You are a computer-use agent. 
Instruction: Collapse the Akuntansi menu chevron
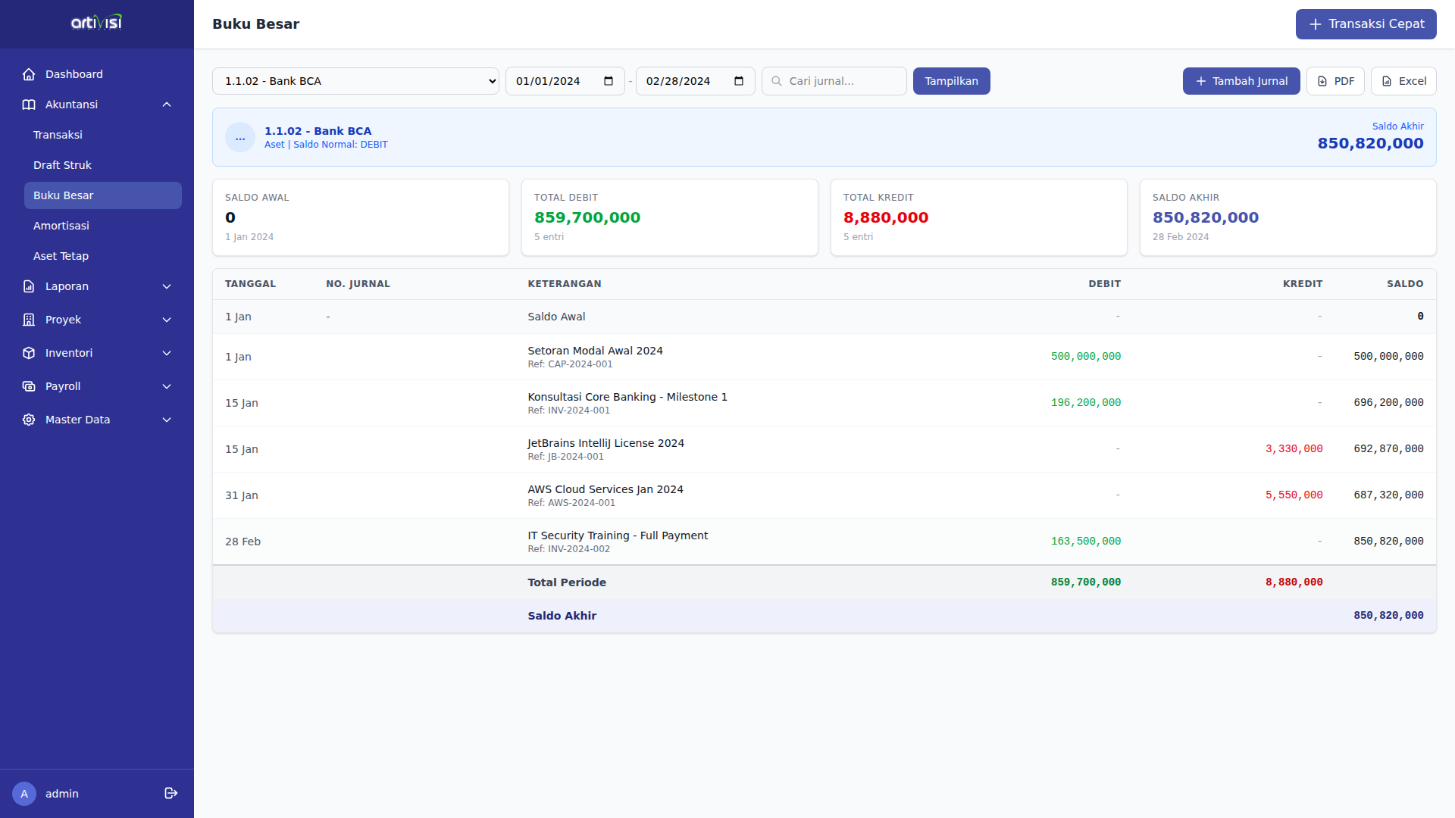167,105
